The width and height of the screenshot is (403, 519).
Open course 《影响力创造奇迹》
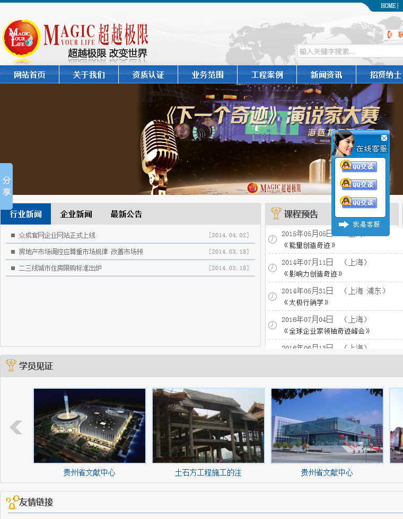313,274
